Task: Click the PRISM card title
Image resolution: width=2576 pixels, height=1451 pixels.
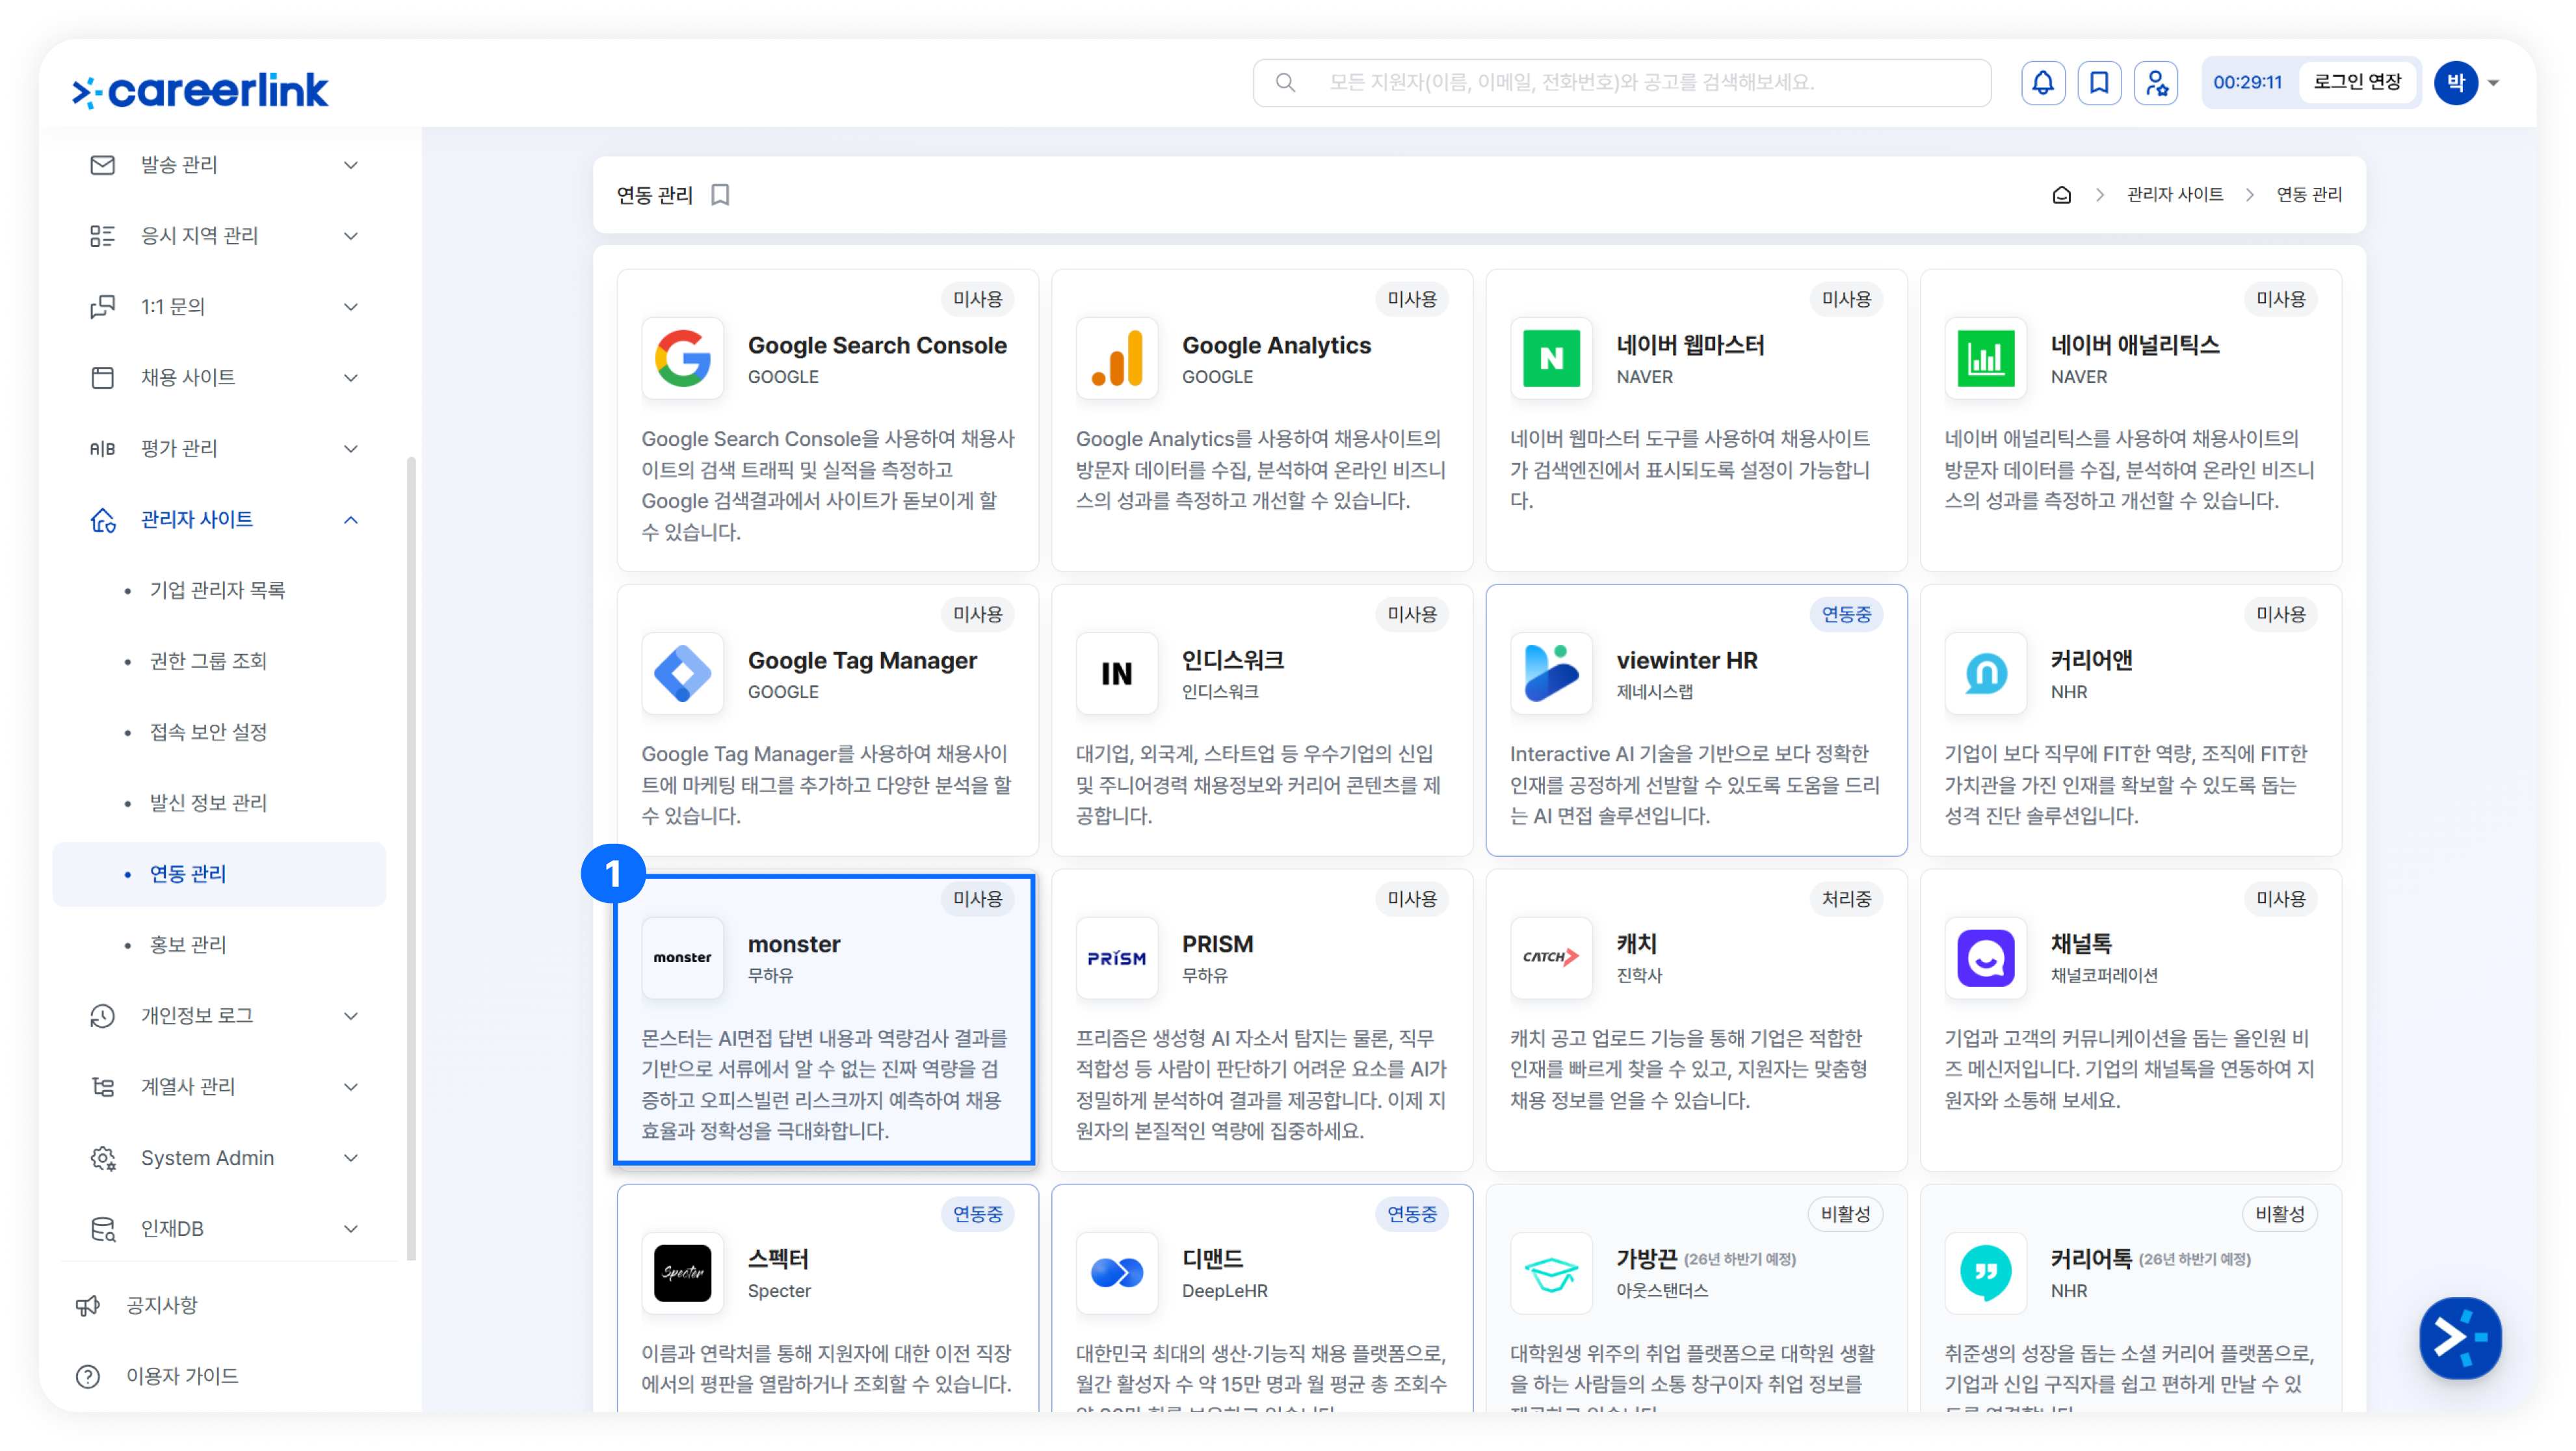Action: [1217, 944]
